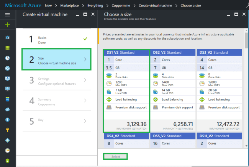Open the Resource groups cube icon
Viewport: 249px width, 167px height.
pyautogui.click(x=7, y=37)
